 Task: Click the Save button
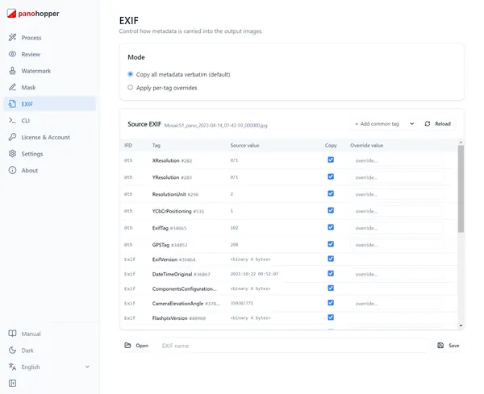tap(449, 346)
